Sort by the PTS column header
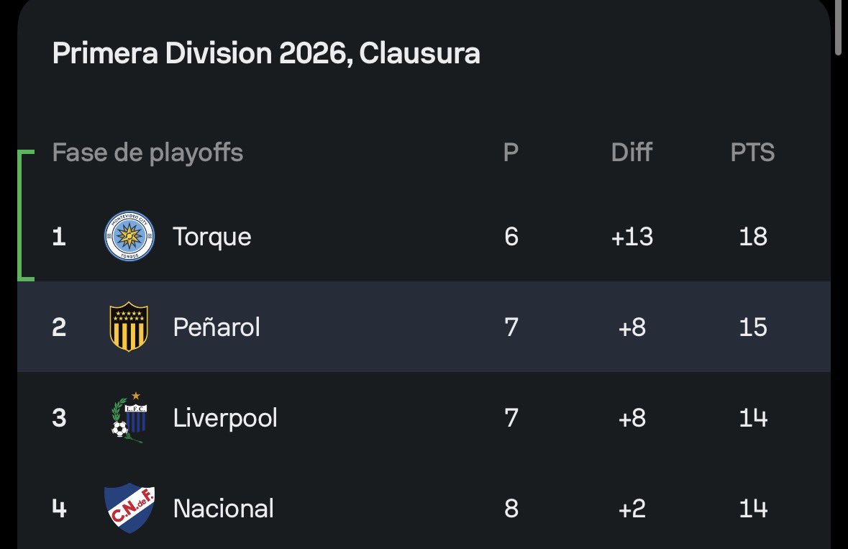Image resolution: width=848 pixels, height=549 pixels. tap(753, 153)
